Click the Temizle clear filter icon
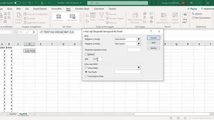The image size is (214, 120). coord(107,14)
